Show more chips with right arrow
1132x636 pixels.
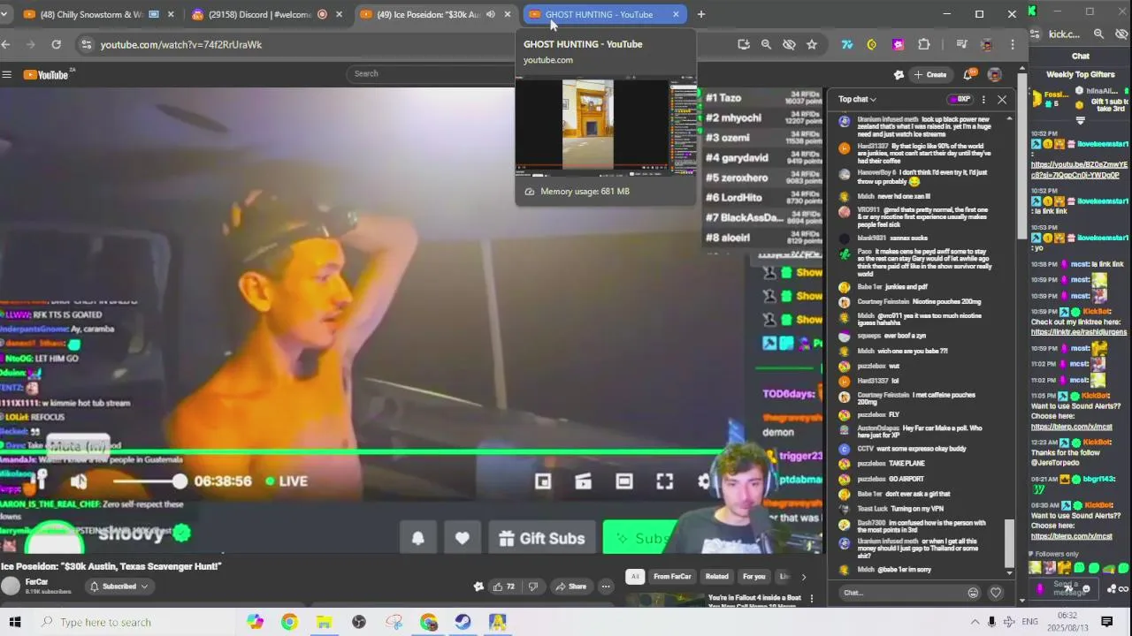[803, 577]
